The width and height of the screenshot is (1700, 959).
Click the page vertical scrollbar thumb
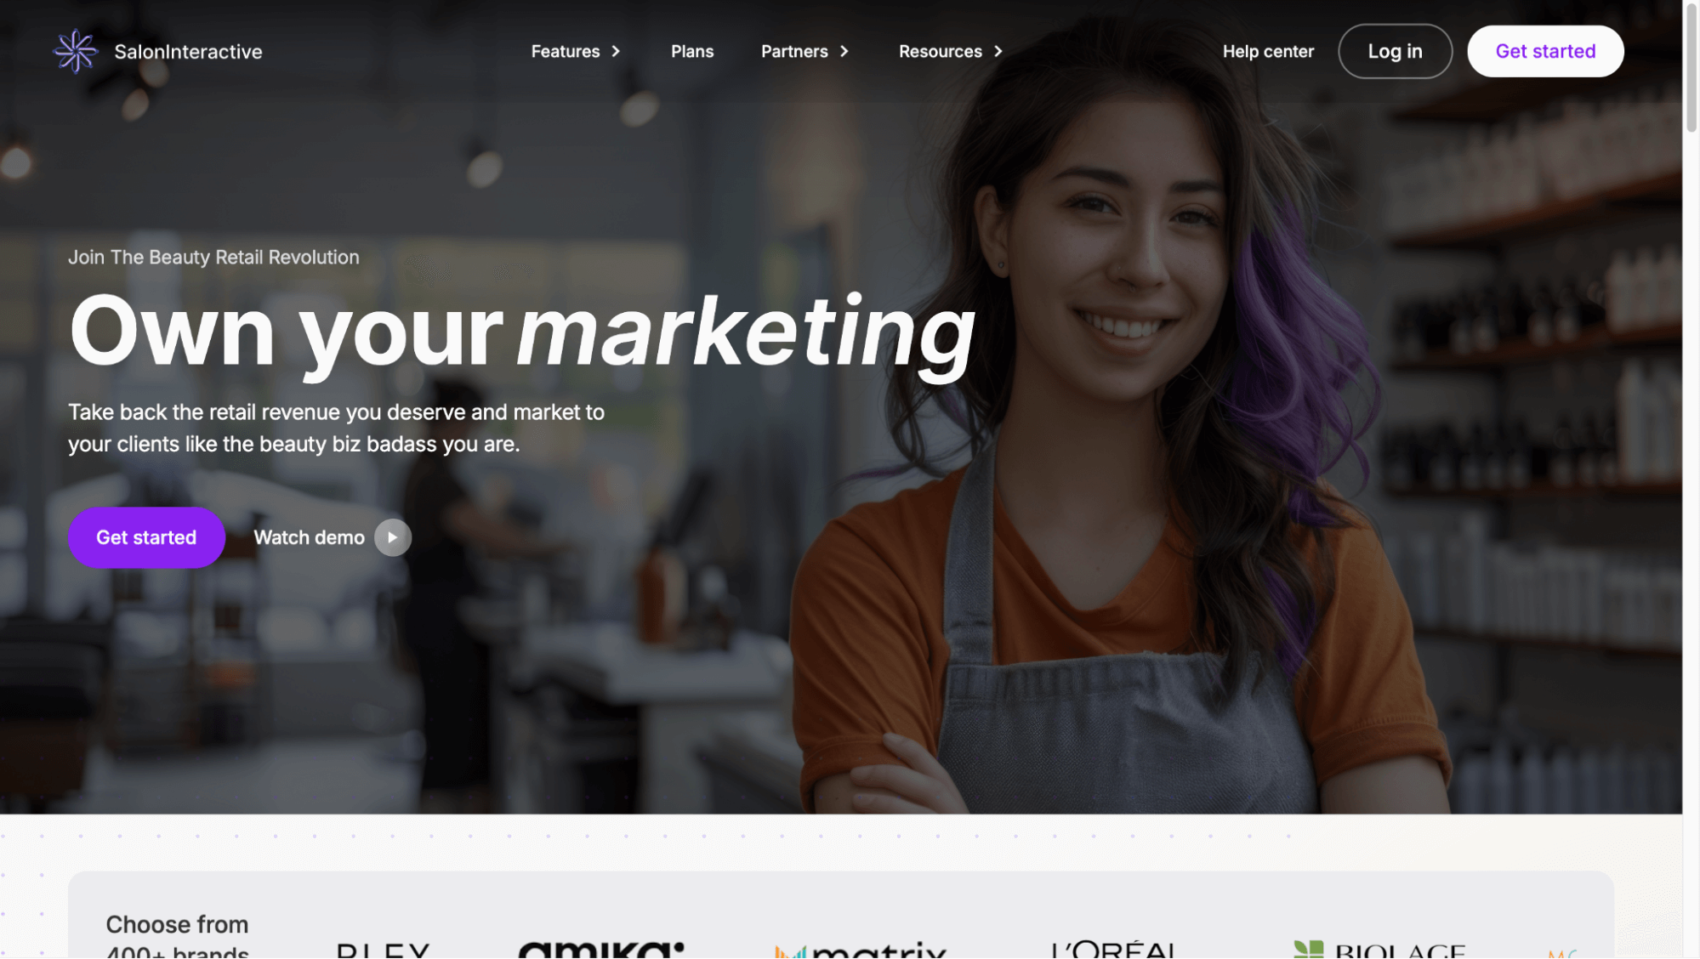point(1691,68)
